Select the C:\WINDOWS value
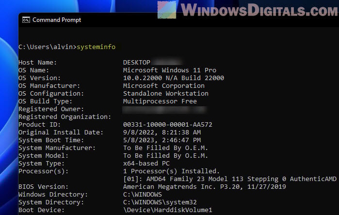The width and height of the screenshot is (339, 215). tap(142, 195)
